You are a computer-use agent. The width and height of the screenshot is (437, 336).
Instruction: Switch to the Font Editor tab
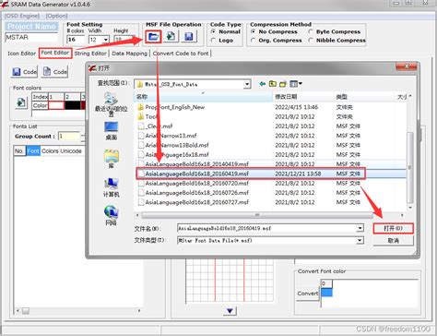tap(55, 53)
